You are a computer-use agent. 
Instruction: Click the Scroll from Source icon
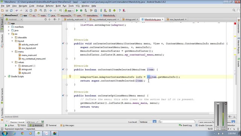[46, 19]
